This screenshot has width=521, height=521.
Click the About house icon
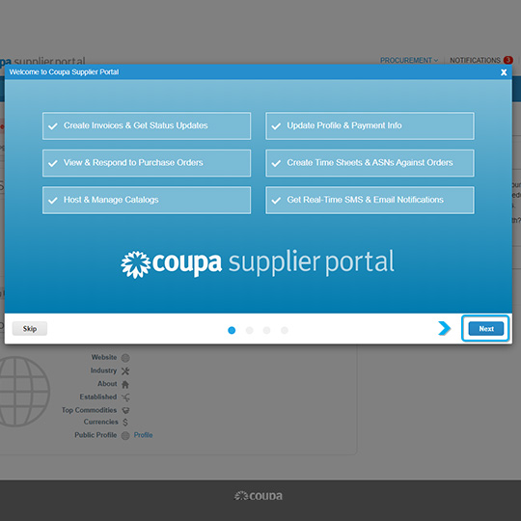(125, 384)
